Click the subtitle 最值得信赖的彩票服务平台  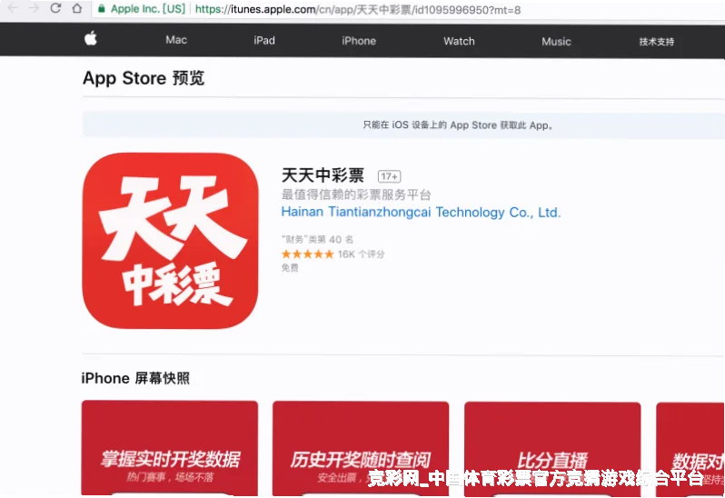[x=356, y=194]
